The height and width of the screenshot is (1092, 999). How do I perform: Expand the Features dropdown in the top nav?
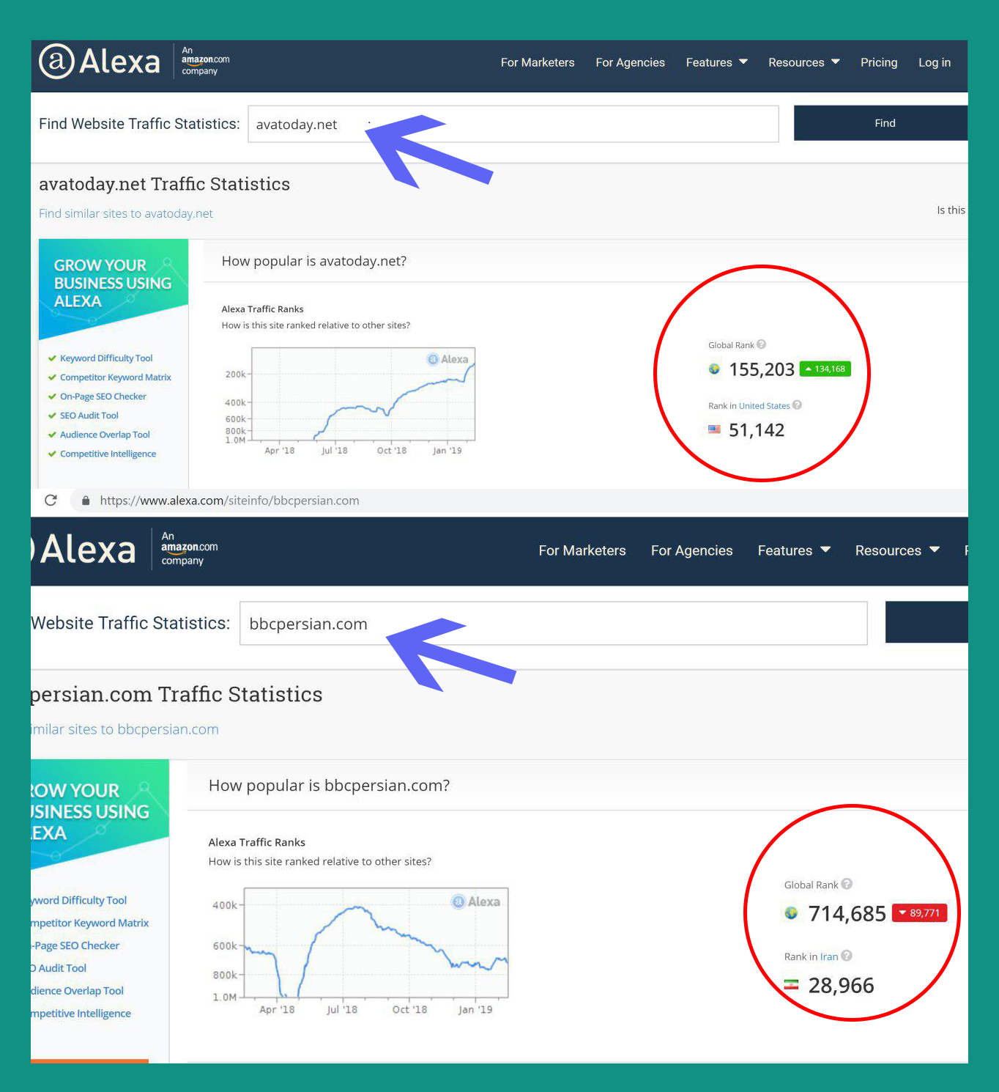click(716, 62)
